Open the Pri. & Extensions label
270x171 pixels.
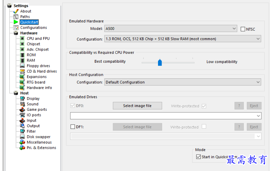tap(41, 148)
